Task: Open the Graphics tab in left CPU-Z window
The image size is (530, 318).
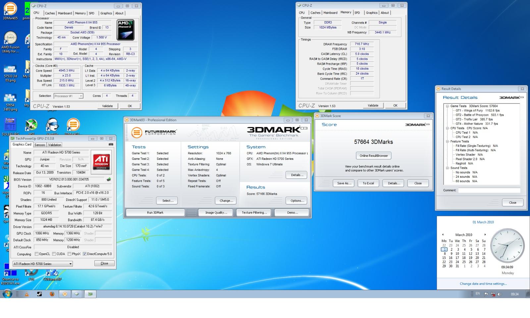Action: tap(106, 13)
